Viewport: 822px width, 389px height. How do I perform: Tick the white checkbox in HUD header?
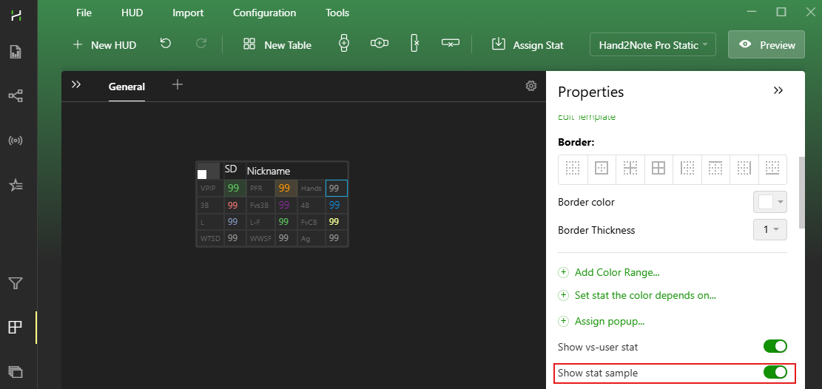click(202, 175)
